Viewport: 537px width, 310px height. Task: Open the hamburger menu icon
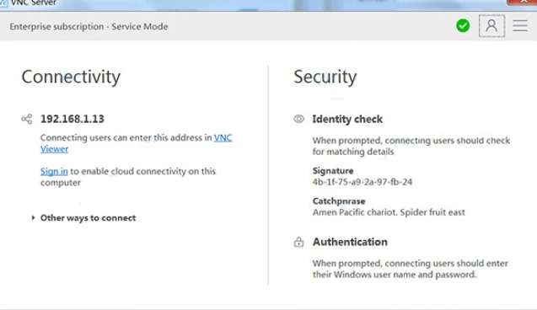coord(520,25)
